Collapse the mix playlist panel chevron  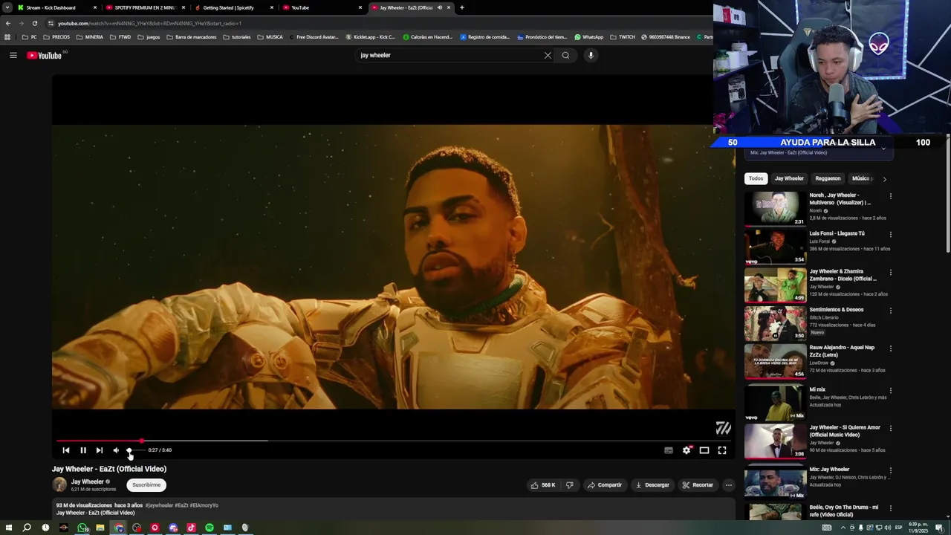tap(883, 149)
